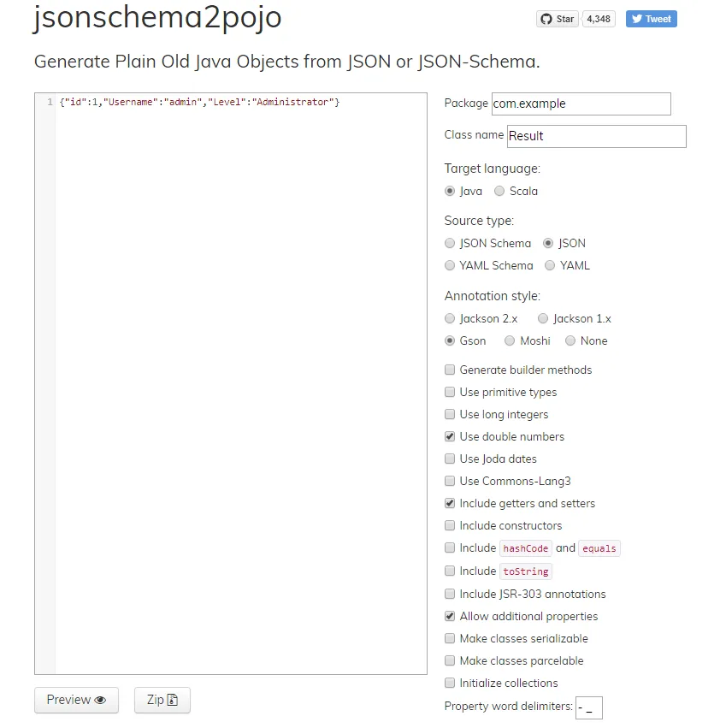The image size is (726, 728).
Task: Click the Preview button with eye icon
Action: click(76, 700)
